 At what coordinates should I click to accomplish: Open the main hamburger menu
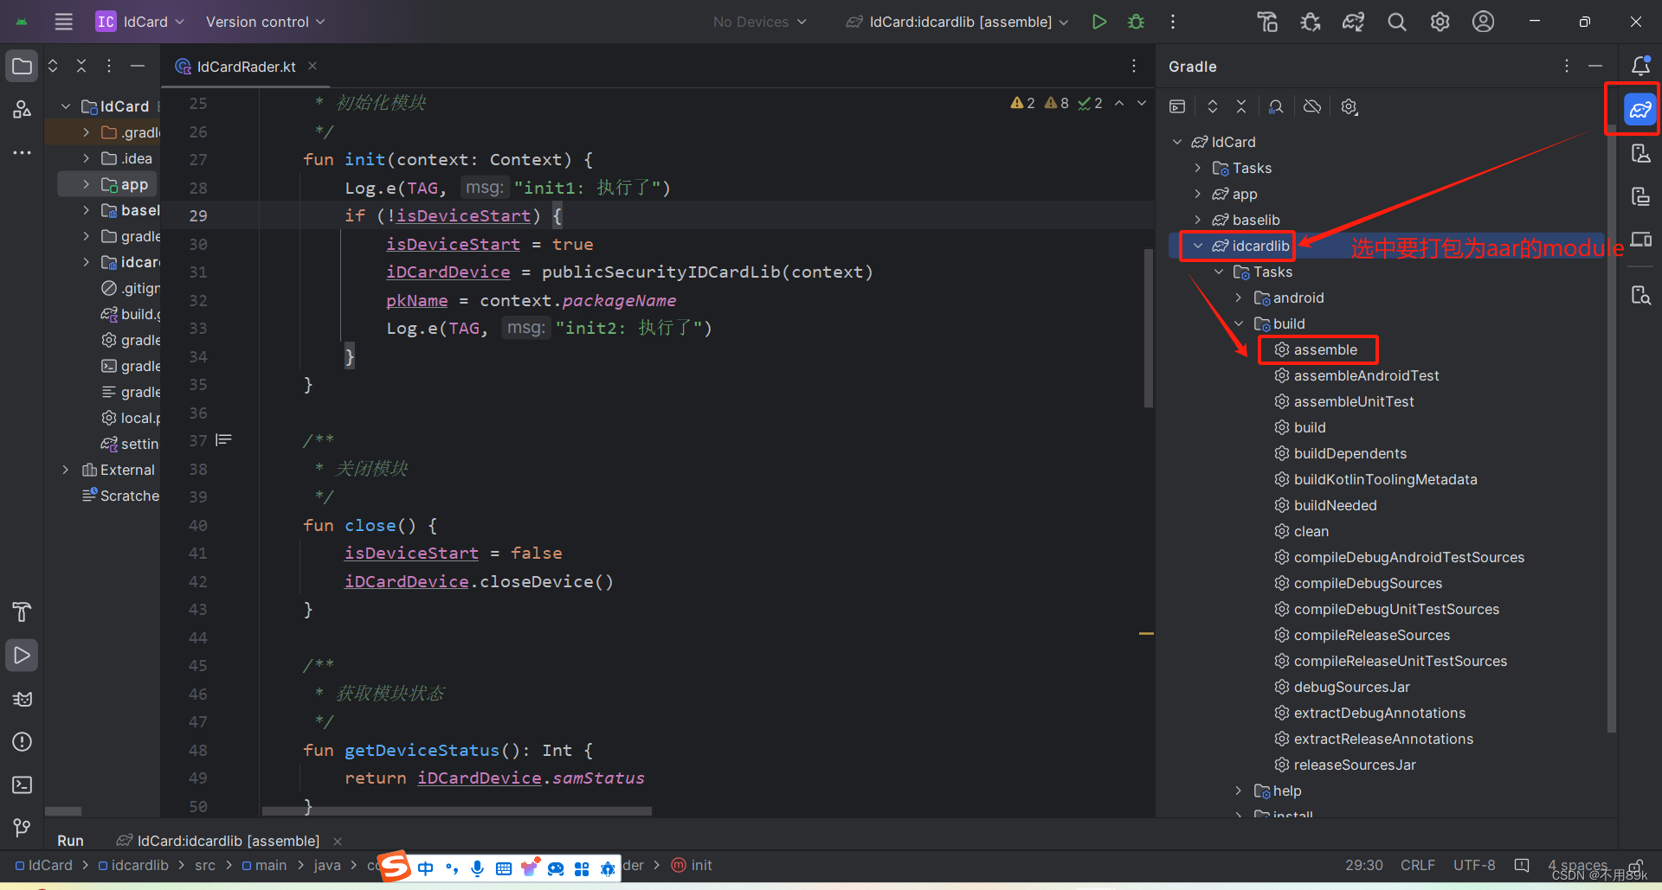pos(63,22)
